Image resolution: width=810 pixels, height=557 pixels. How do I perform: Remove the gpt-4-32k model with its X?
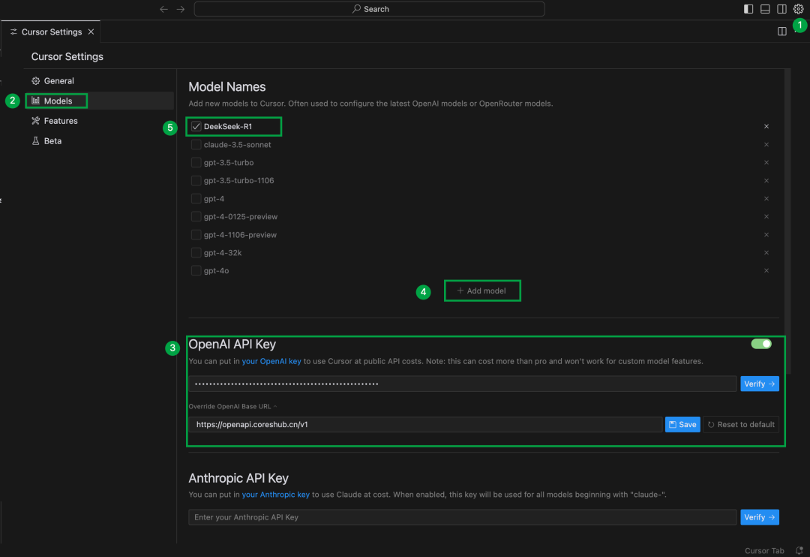pyautogui.click(x=766, y=253)
